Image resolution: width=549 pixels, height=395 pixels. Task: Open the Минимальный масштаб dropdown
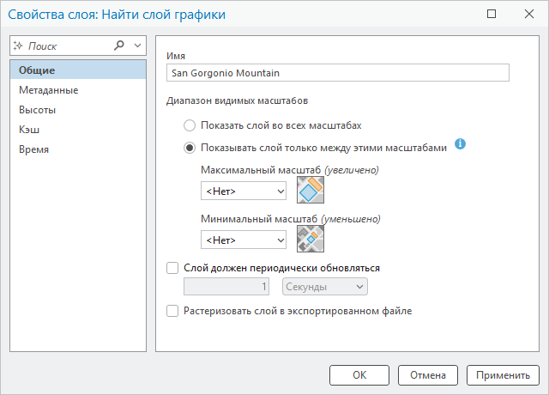244,240
